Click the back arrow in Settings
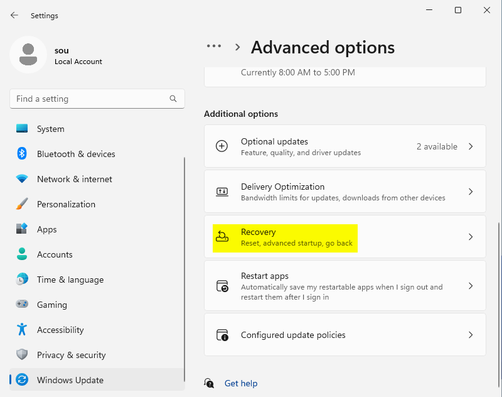502x397 pixels. point(14,15)
